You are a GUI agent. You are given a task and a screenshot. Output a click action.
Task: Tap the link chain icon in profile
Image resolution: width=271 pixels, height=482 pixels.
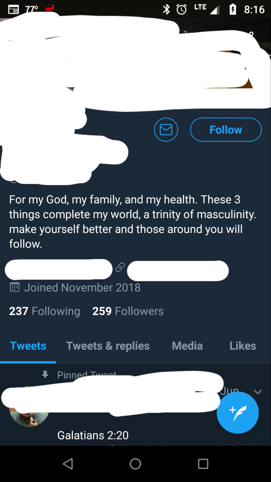pyautogui.click(x=120, y=267)
